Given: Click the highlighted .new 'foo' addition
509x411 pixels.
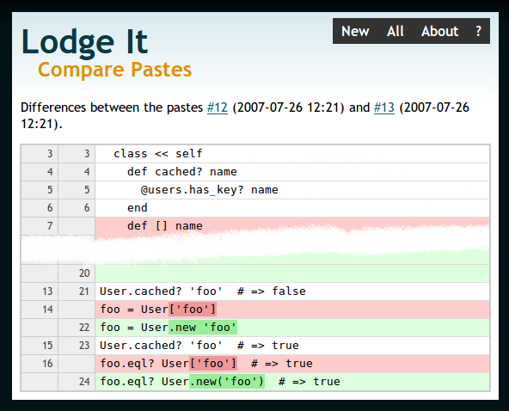Looking at the screenshot, I should tap(203, 328).
